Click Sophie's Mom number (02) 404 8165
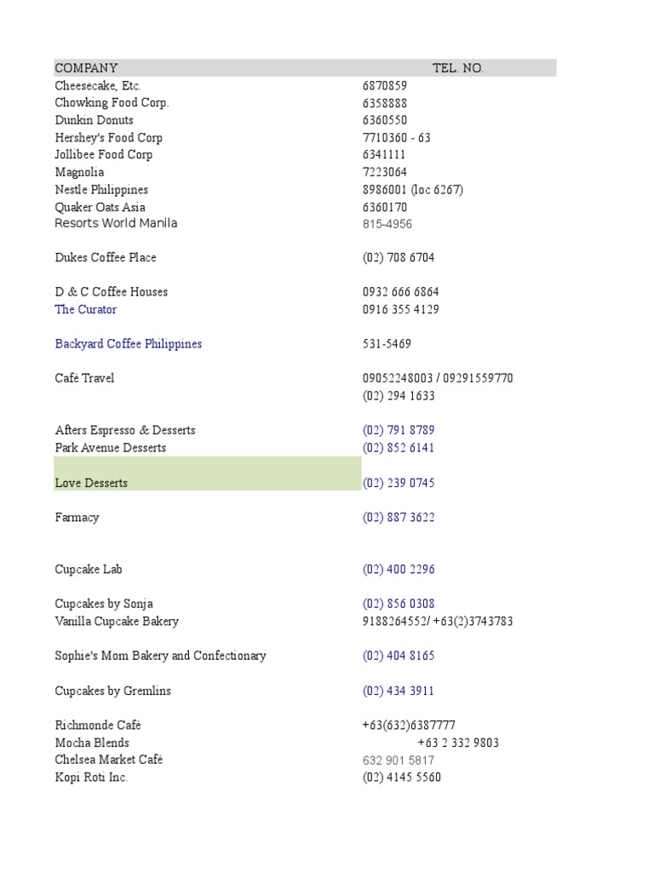Viewport: 654px width, 872px height. (399, 656)
